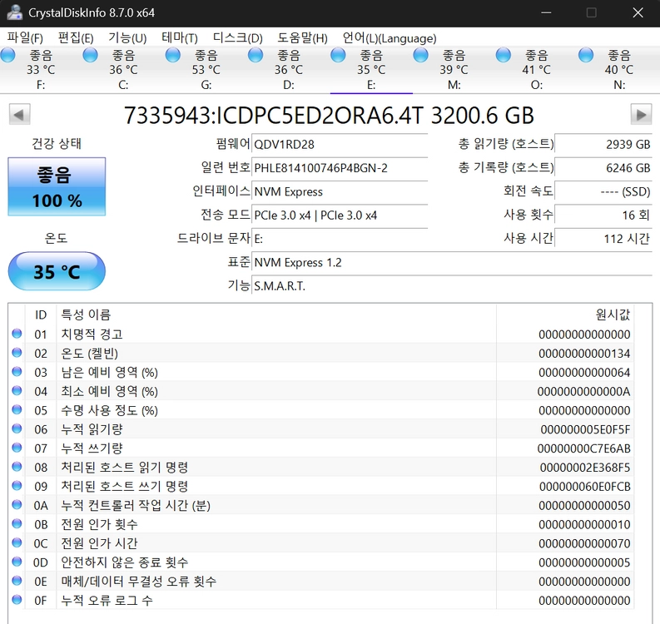This screenshot has height=624, width=660.
Task: Click status orb of row 0D 안전하지 않은 종료
Action: pyautogui.click(x=17, y=562)
